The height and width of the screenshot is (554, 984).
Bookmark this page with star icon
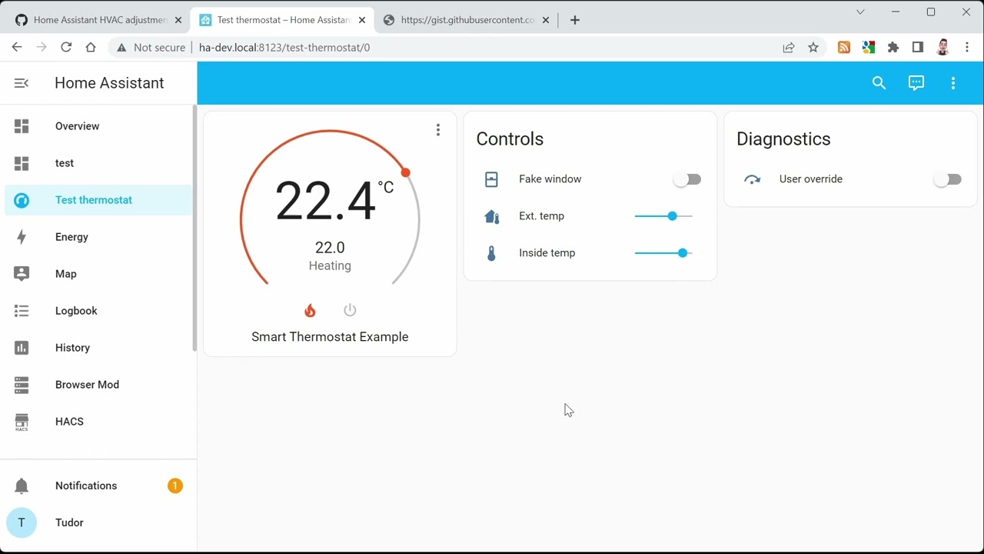[x=813, y=48]
